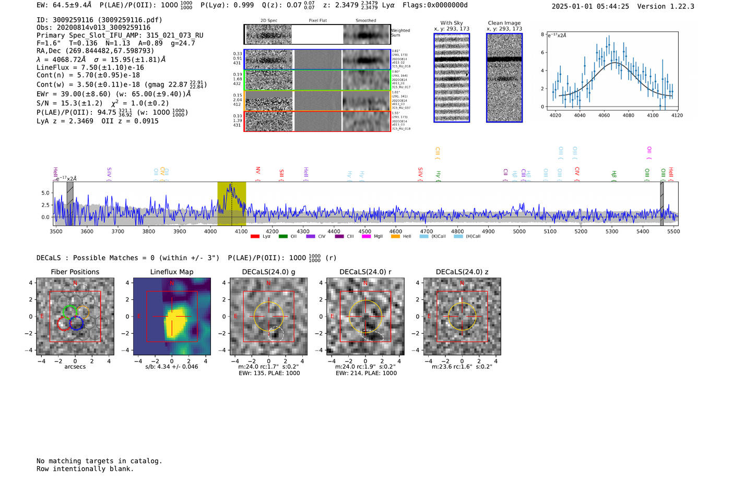The image size is (731, 497).
Task: Open the DECaLS(24.0) r image
Action: click(x=365, y=317)
